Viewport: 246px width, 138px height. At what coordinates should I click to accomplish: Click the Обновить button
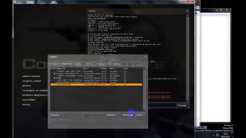tap(127, 115)
